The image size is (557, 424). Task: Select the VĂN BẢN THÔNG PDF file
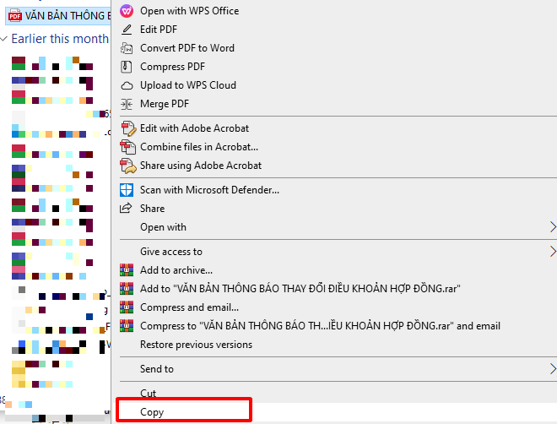(x=59, y=15)
